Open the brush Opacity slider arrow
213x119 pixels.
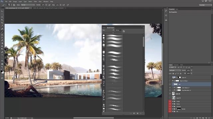(46, 5)
